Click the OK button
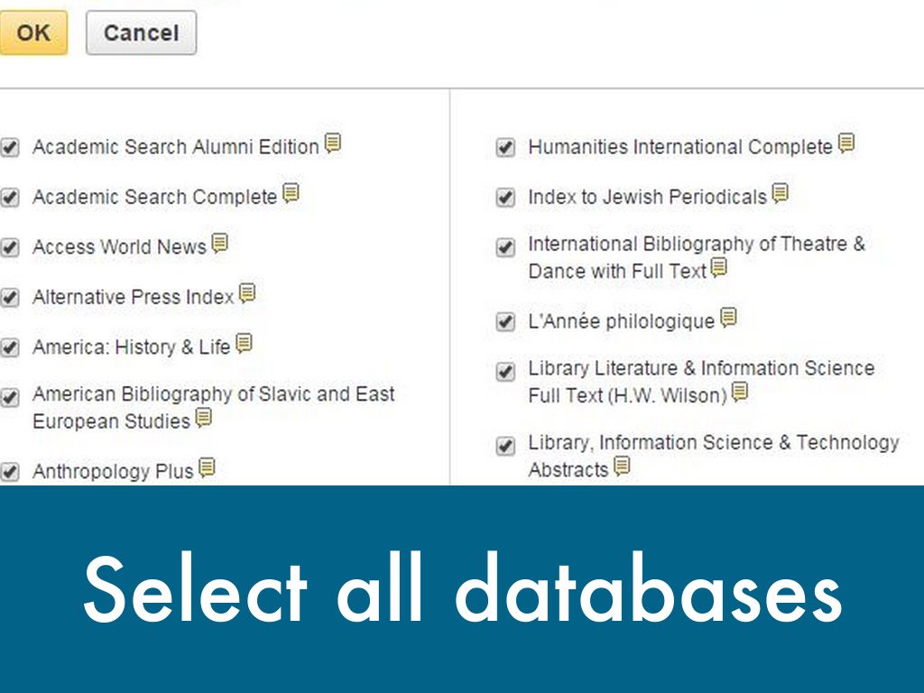The width and height of the screenshot is (924, 693). (32, 33)
